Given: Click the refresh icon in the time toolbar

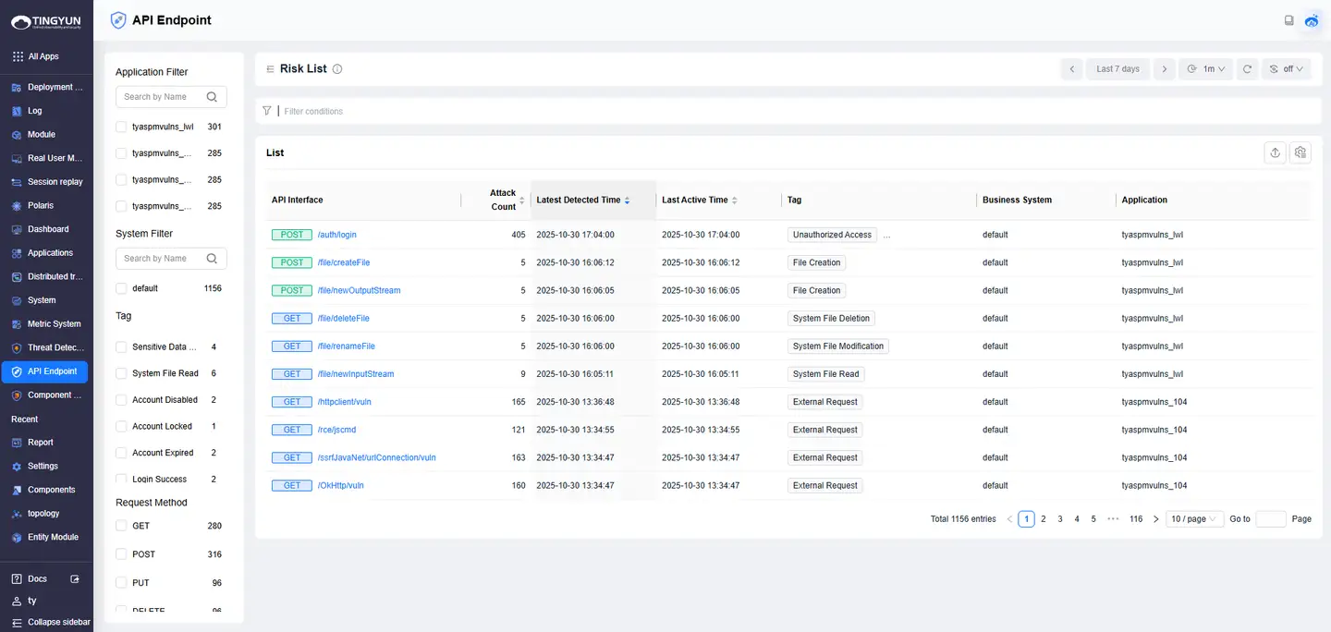Looking at the screenshot, I should coord(1247,69).
